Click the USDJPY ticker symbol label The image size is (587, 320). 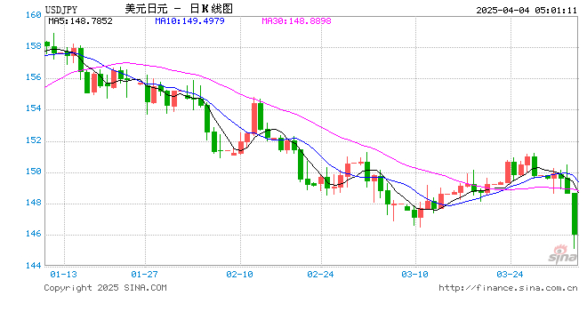(61, 10)
